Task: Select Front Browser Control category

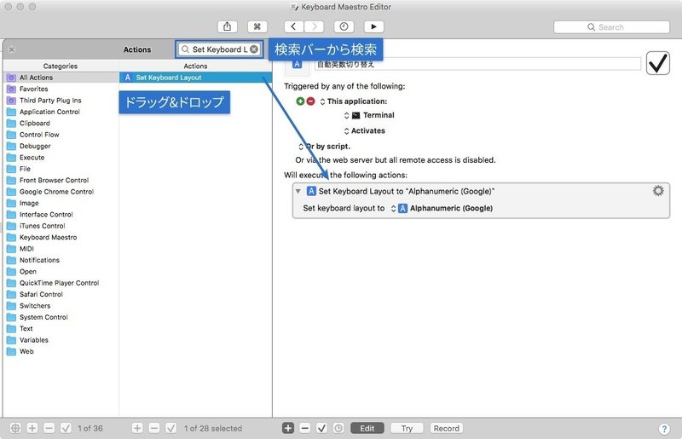Action: click(61, 180)
